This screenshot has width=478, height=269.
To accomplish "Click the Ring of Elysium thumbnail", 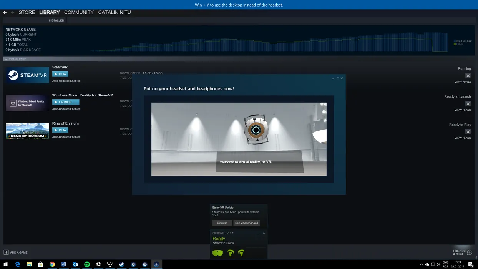I will pyautogui.click(x=28, y=131).
